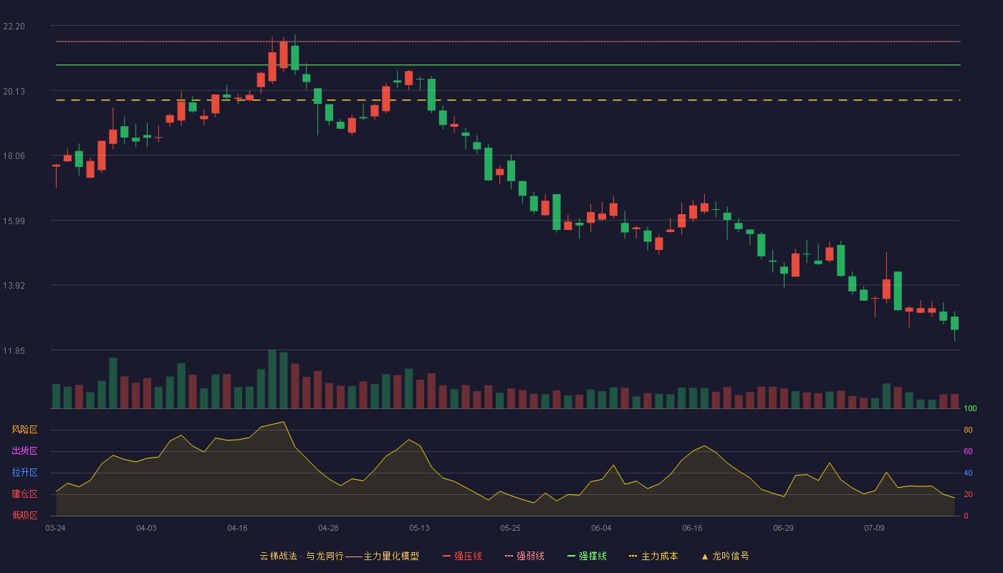1003x573 pixels.
Task: Select the 出货区 zone label
Action: point(24,451)
